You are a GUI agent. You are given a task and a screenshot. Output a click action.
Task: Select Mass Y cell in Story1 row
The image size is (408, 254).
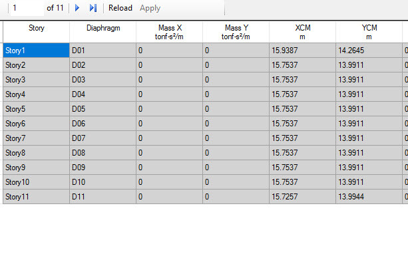236,51
